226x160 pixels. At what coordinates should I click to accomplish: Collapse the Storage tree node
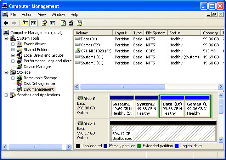pyautogui.click(x=6, y=72)
